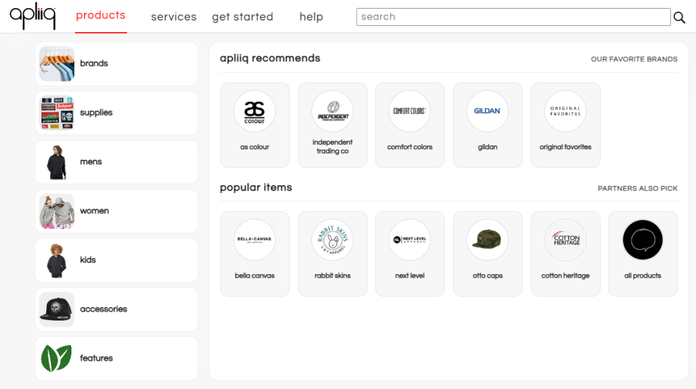Image resolution: width=696 pixels, height=389 pixels.
Task: Click the AS Colour brand logo
Action: click(x=255, y=111)
